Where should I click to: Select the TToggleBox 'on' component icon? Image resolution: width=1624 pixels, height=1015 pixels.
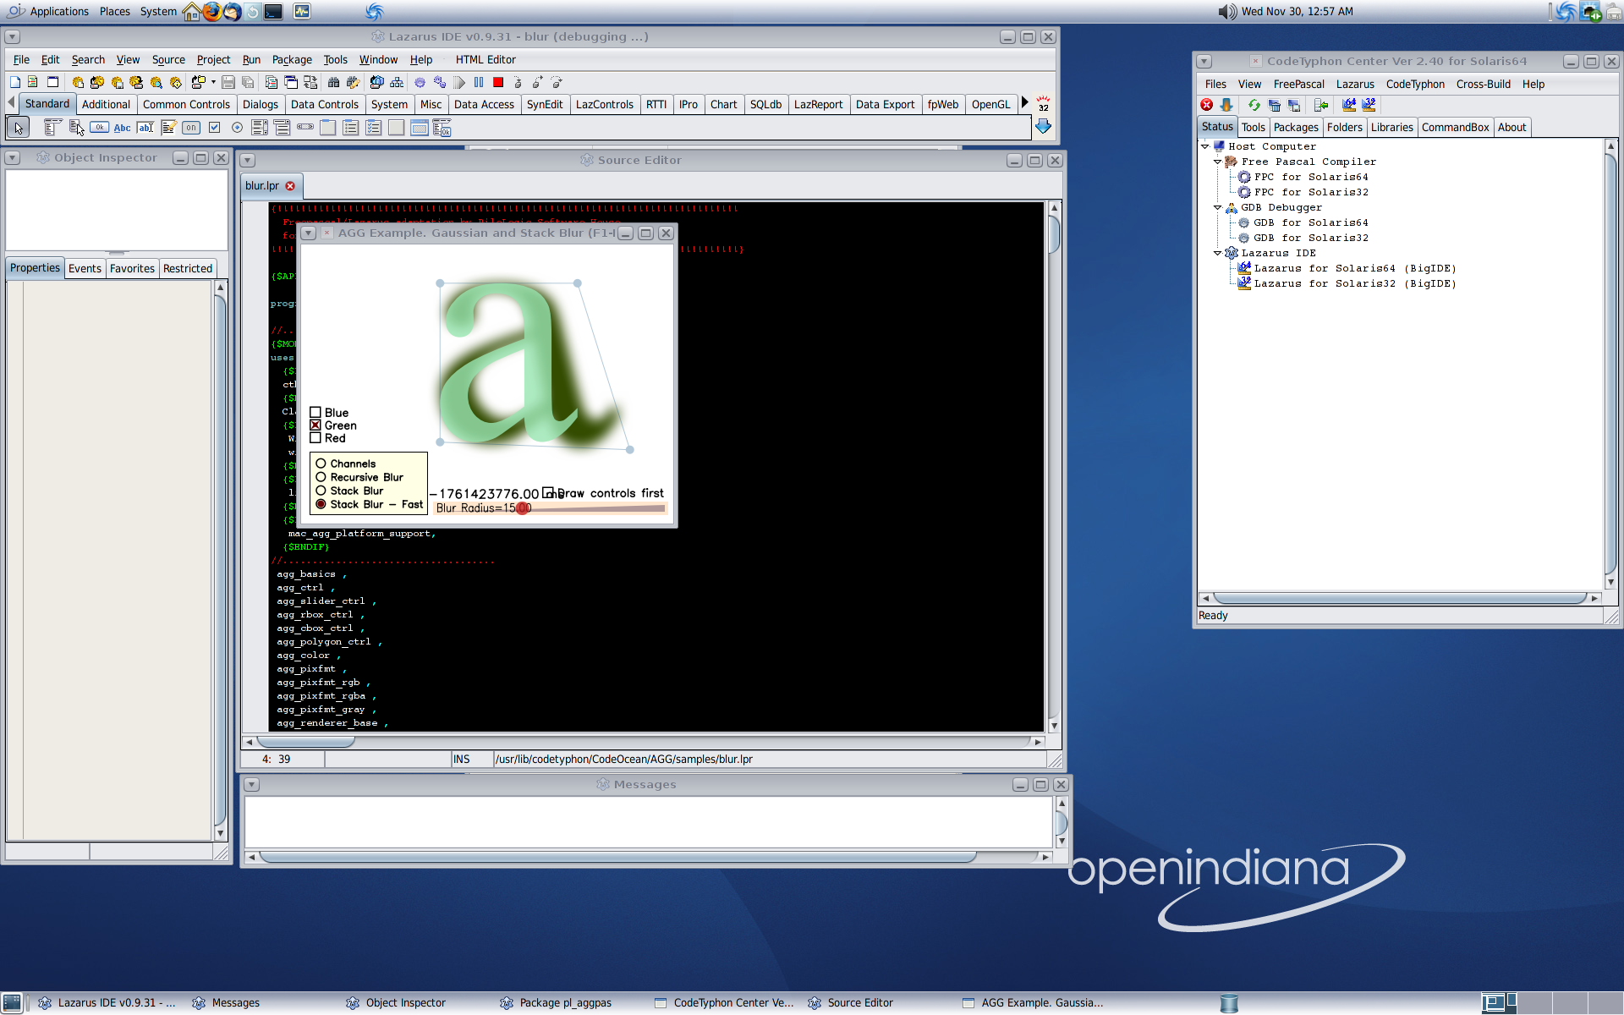pyautogui.click(x=191, y=128)
